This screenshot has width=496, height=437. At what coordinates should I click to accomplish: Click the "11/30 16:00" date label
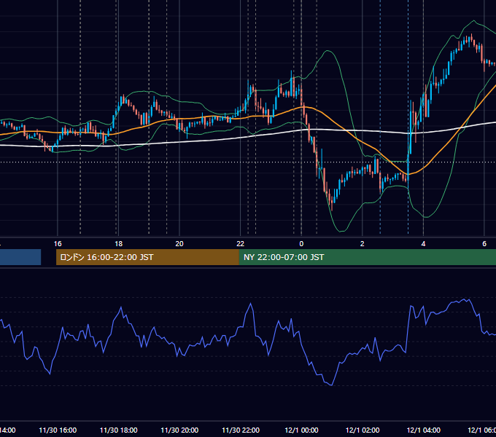click(x=58, y=430)
